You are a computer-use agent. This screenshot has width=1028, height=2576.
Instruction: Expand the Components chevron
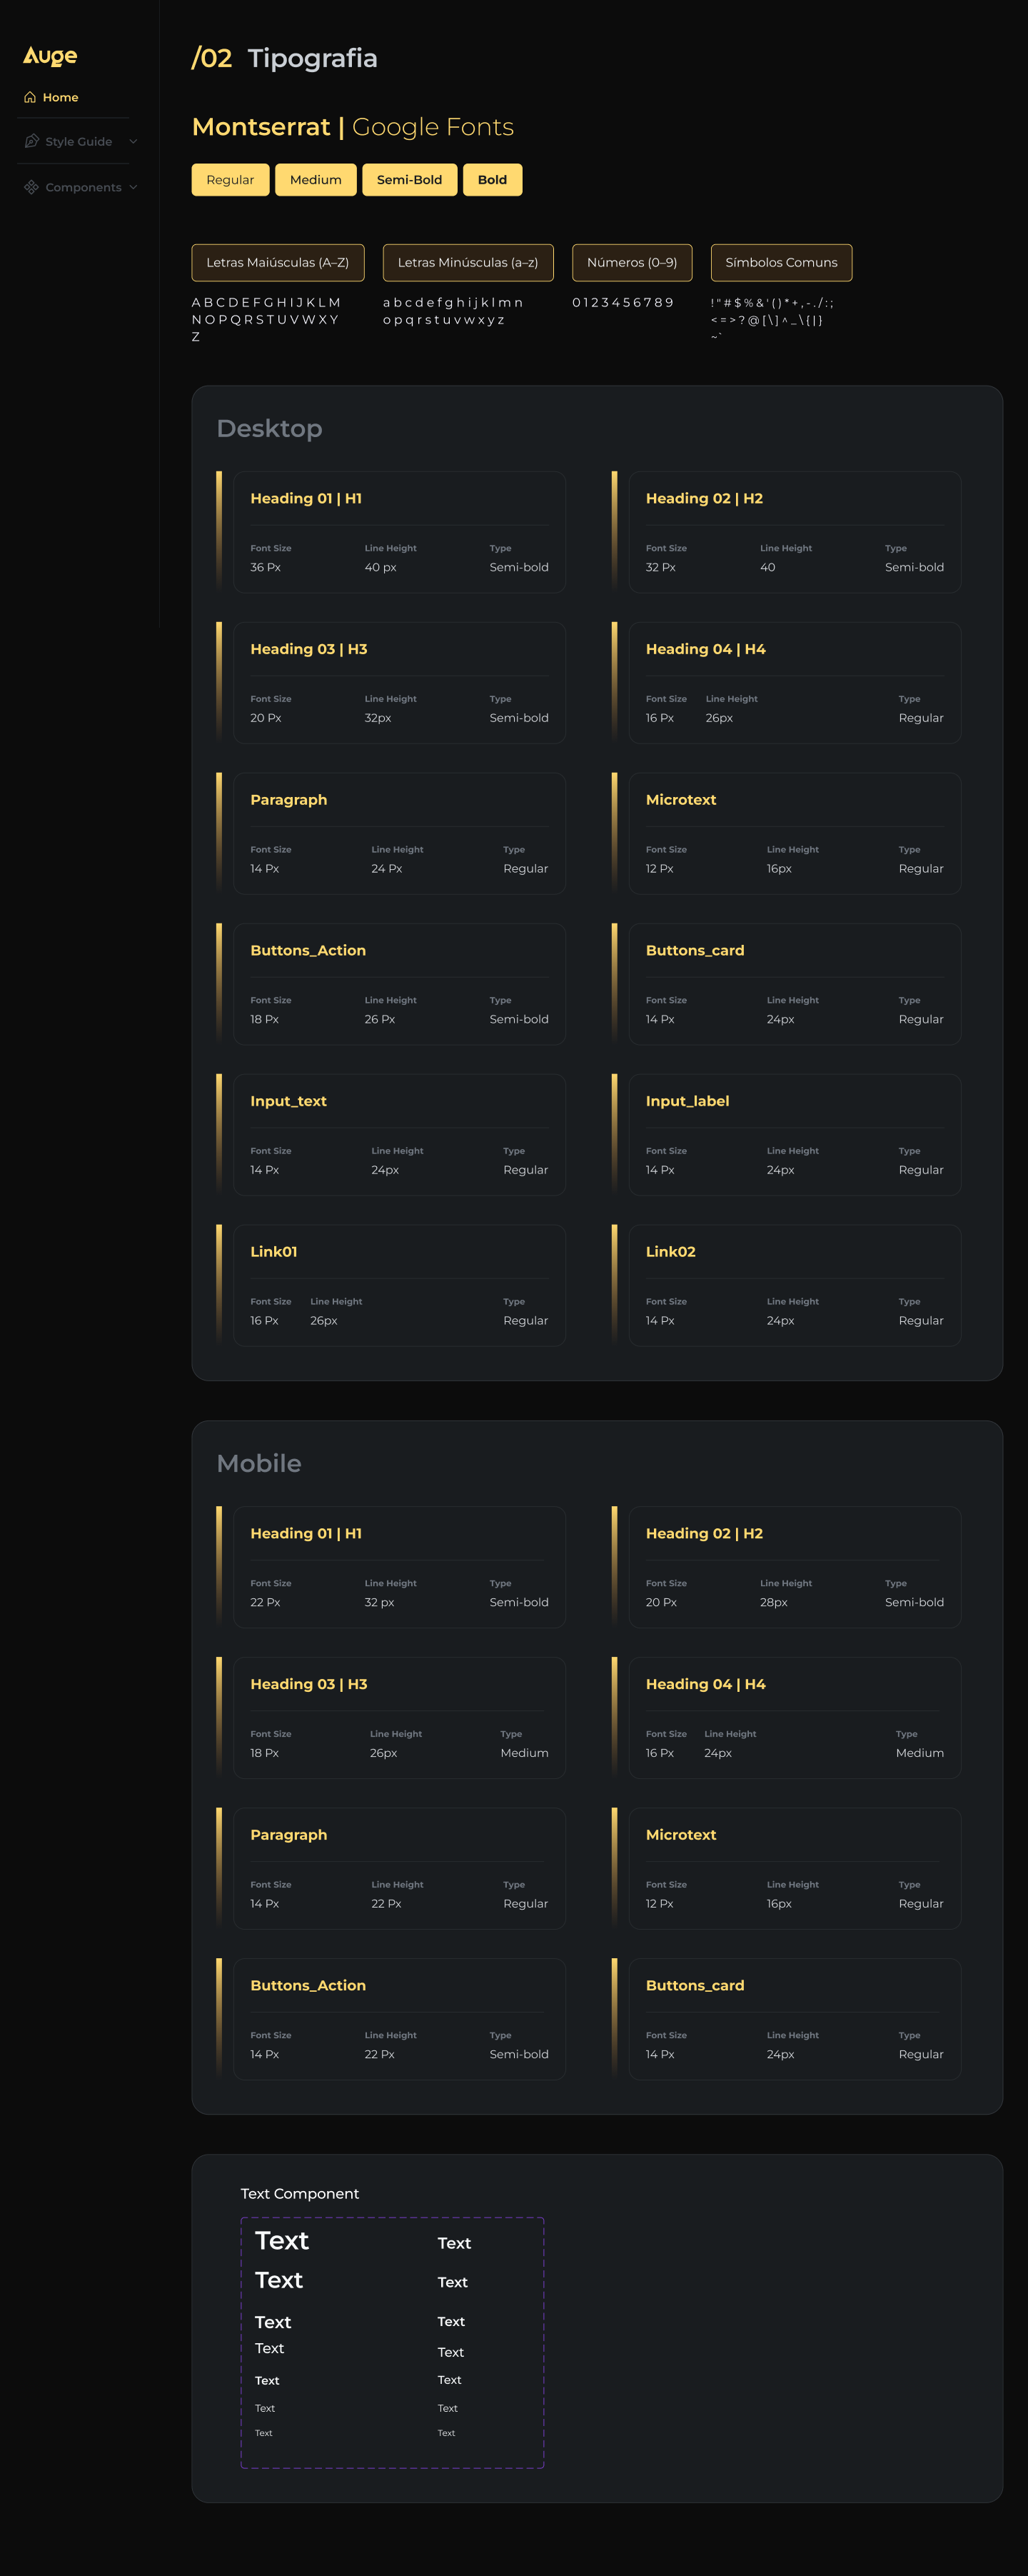(133, 187)
